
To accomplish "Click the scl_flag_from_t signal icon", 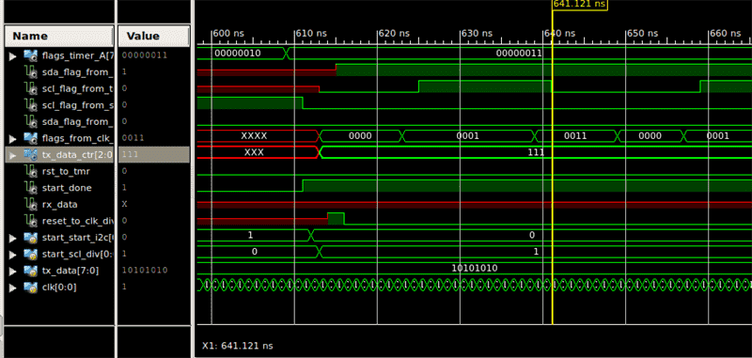I will click(31, 88).
